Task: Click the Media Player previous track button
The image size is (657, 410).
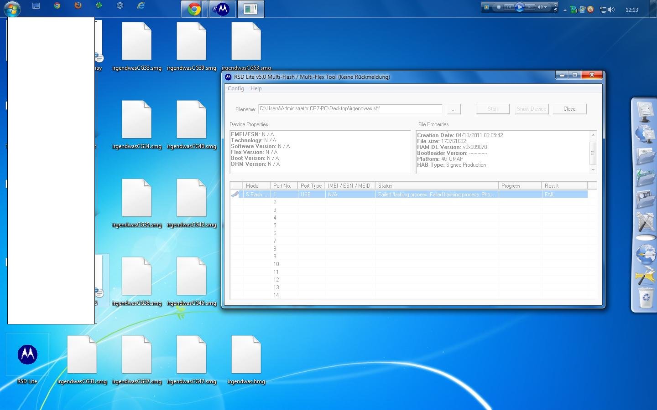Action: (x=508, y=7)
